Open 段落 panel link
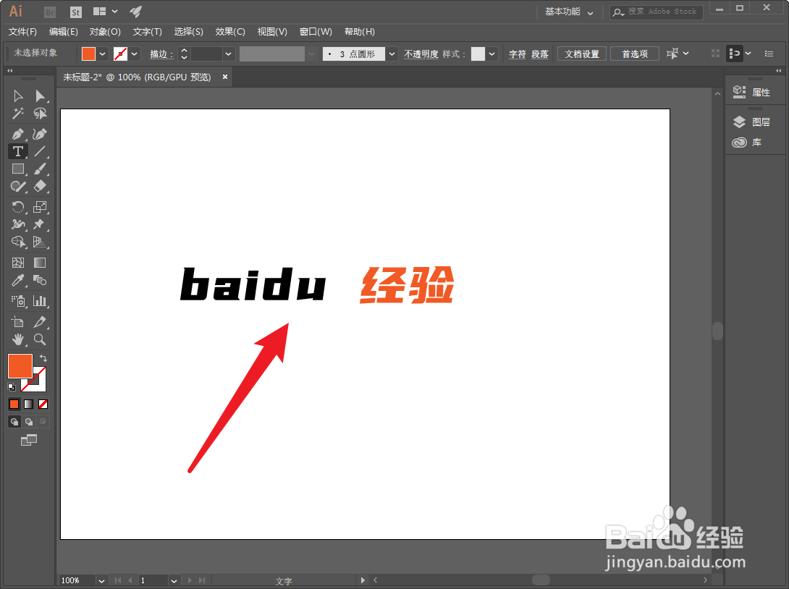The image size is (789, 589). click(x=540, y=54)
